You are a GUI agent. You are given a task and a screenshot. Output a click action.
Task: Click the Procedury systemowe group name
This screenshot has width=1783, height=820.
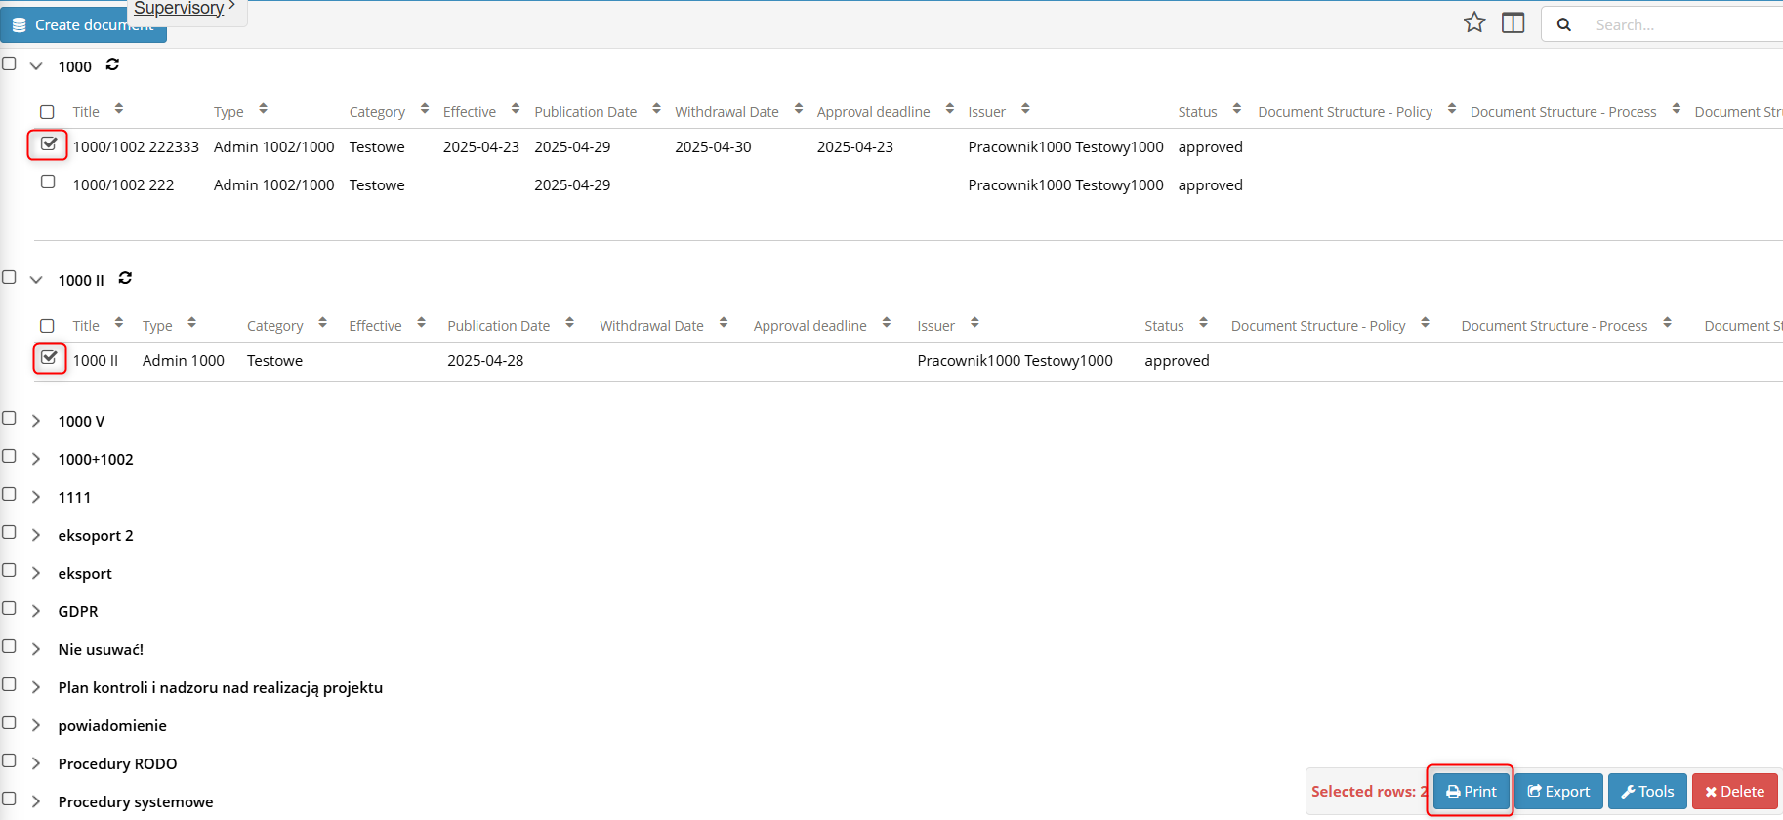(136, 801)
